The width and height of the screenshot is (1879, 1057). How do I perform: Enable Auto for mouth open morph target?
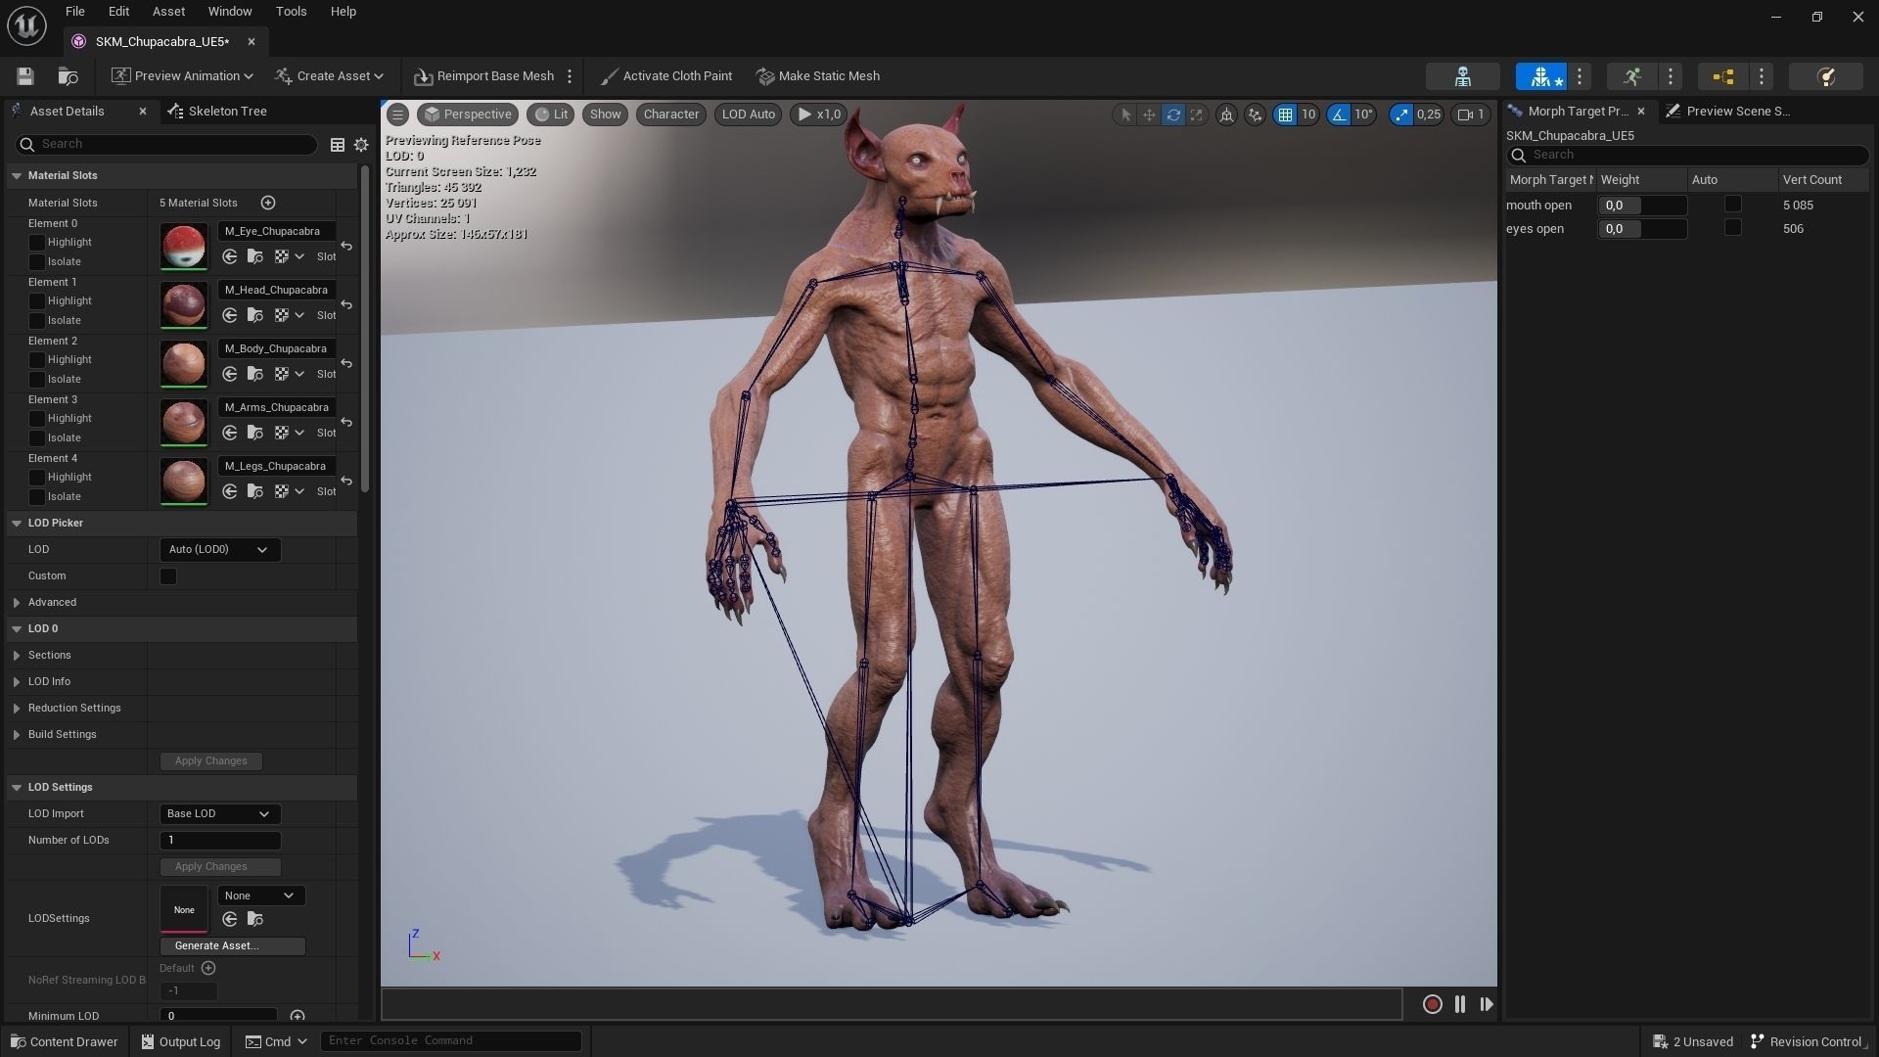point(1732,205)
